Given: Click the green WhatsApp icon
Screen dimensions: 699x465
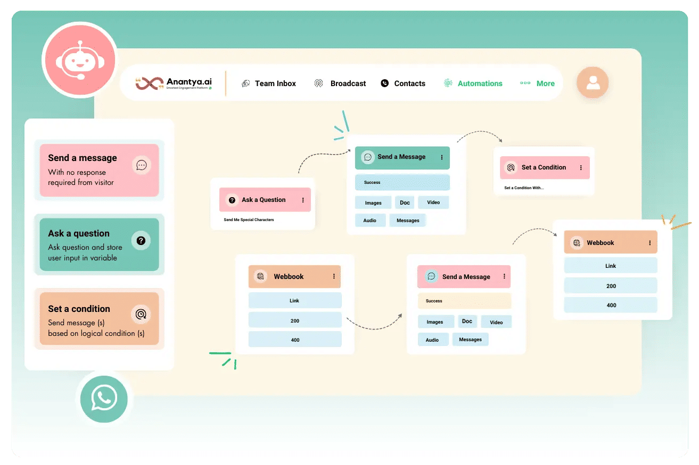Looking at the screenshot, I should (104, 398).
